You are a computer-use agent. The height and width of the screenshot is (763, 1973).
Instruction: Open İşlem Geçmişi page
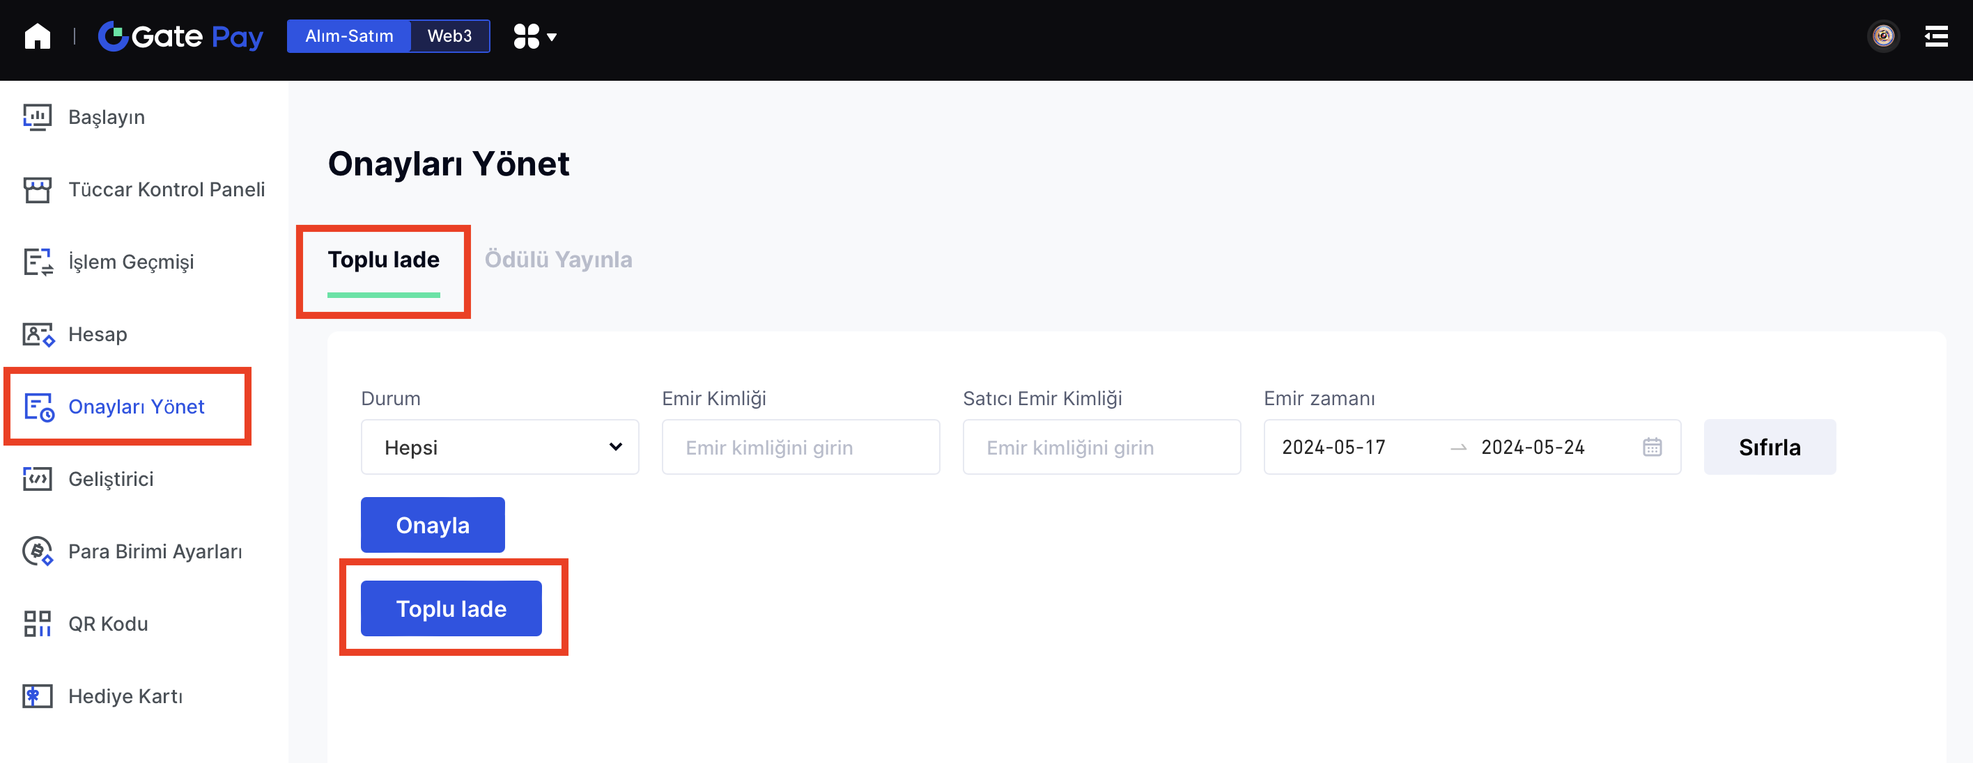click(131, 262)
